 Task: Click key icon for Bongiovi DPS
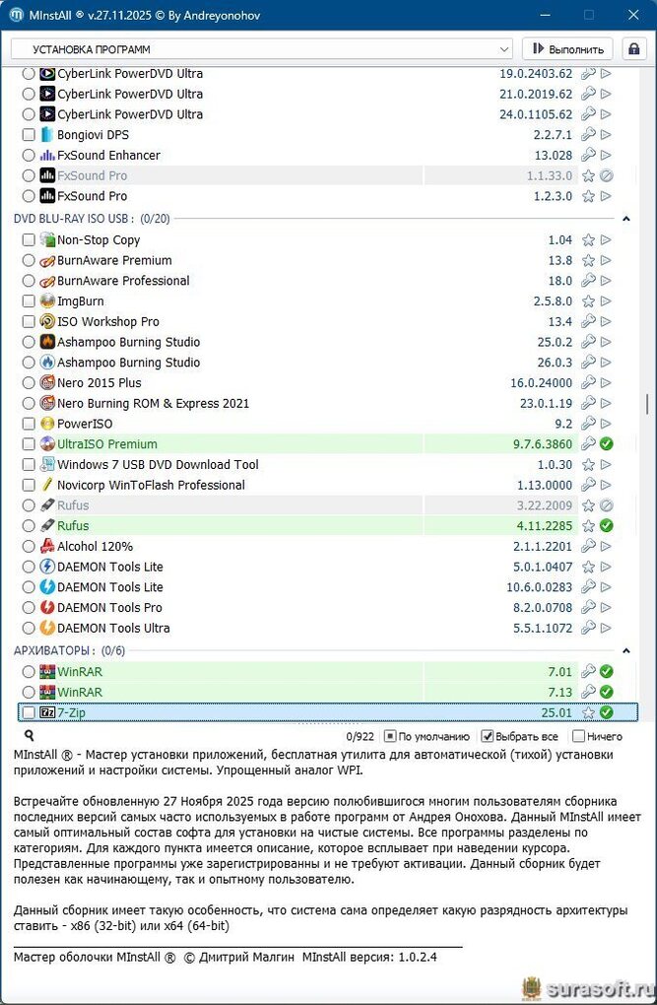pyautogui.click(x=588, y=135)
